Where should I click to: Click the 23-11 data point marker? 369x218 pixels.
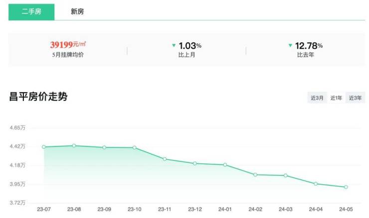[165, 159]
